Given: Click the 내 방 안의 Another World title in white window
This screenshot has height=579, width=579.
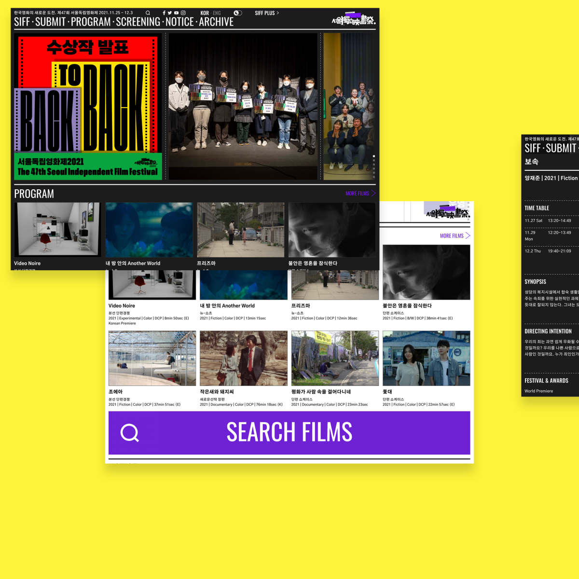Looking at the screenshot, I should click(227, 306).
